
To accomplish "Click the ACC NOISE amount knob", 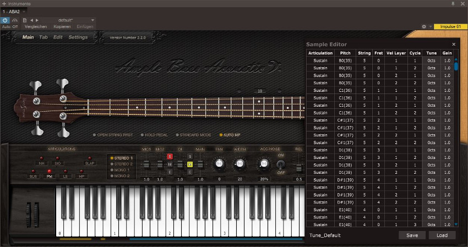I will pyautogui.click(x=264, y=164).
